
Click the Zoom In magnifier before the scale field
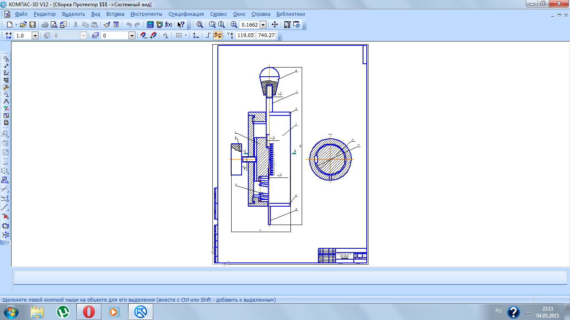[x=234, y=25]
